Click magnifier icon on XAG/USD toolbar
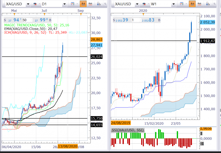Image resolution: width=221 pixels, height=153 pixels. [x=99, y=4]
